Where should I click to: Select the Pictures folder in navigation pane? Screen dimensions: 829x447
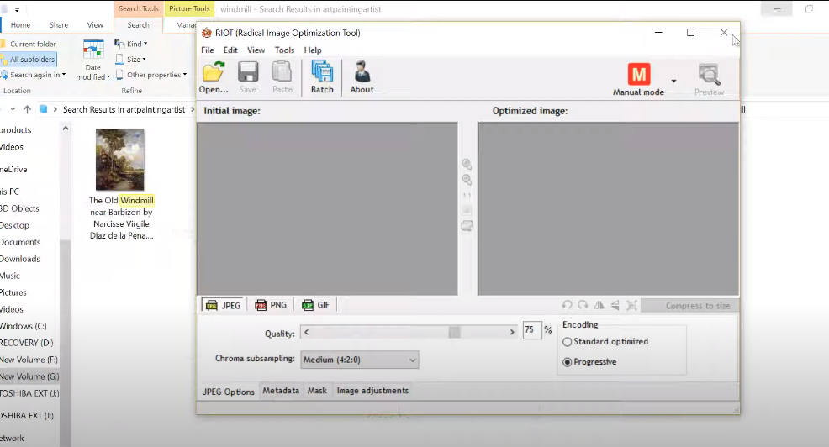[13, 292]
